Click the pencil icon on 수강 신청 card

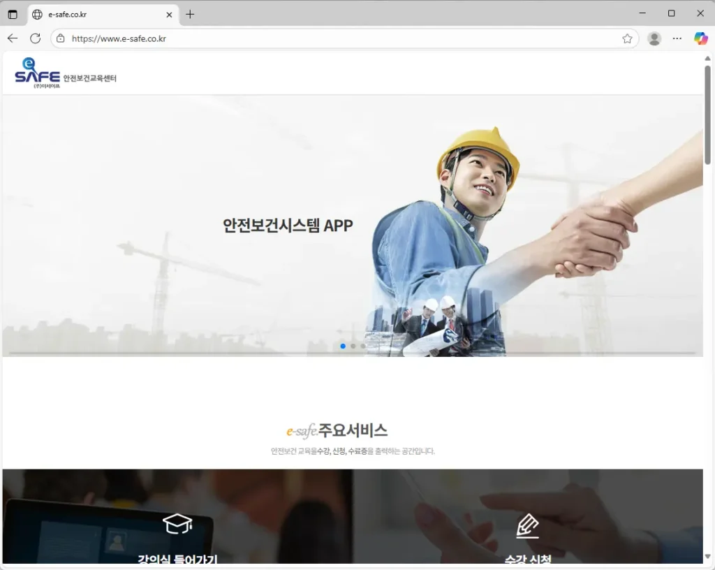coord(527,526)
